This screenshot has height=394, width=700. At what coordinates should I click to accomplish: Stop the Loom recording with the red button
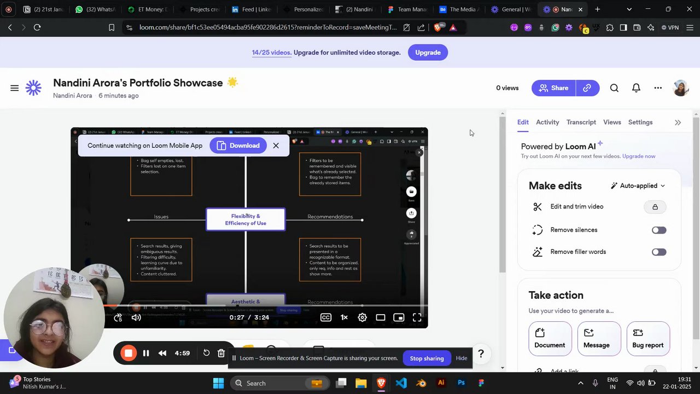click(129, 354)
